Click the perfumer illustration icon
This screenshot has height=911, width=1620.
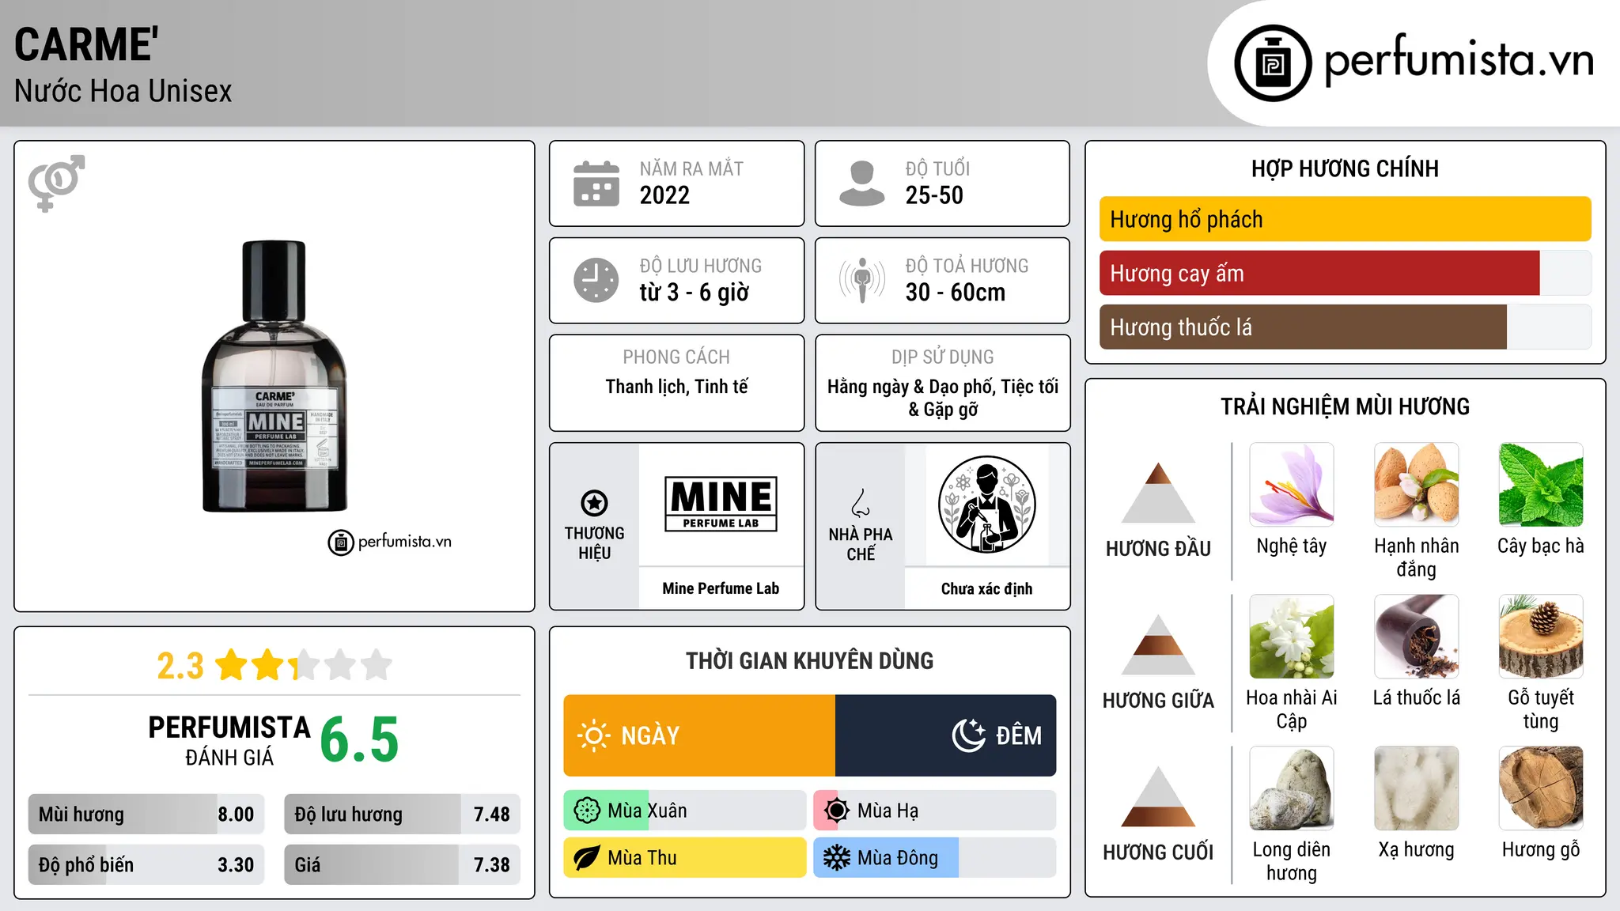coord(986,505)
